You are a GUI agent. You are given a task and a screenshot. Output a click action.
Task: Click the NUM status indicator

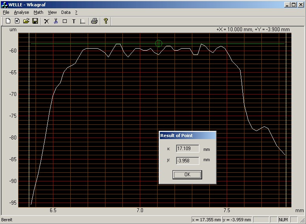pyautogui.click(x=283, y=220)
